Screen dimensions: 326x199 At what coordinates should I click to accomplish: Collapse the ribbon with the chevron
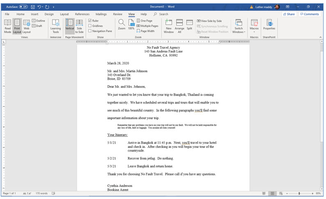pos(320,37)
